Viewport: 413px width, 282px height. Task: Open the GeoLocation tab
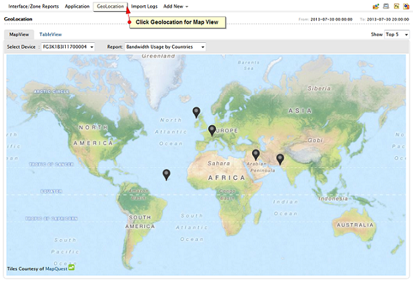coord(110,7)
